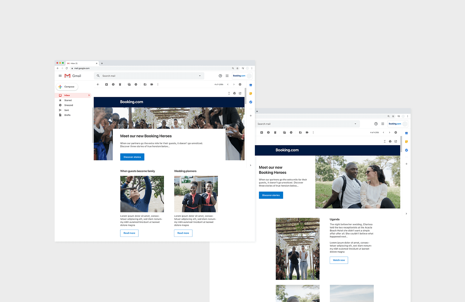465x302 pixels.
Task: Open More options menu in front toolbar
Action: (158, 85)
